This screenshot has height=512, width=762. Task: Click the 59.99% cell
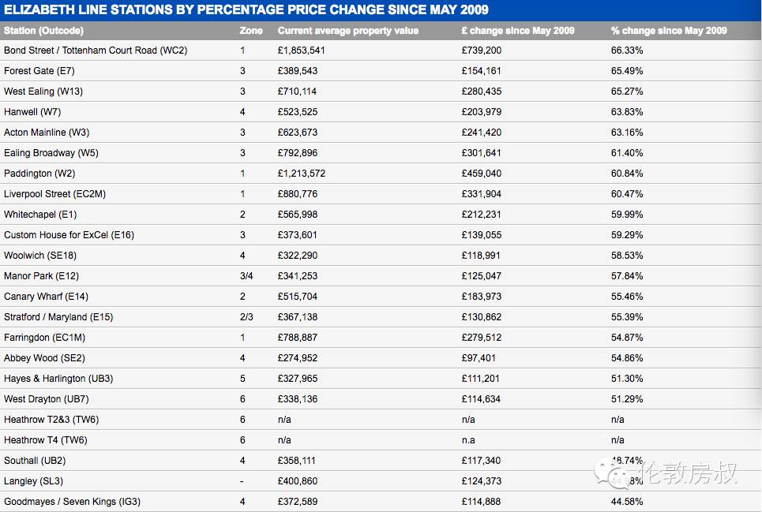[627, 215]
